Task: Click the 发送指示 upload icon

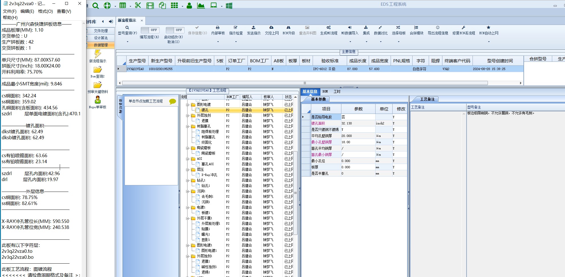Action: click(253, 28)
